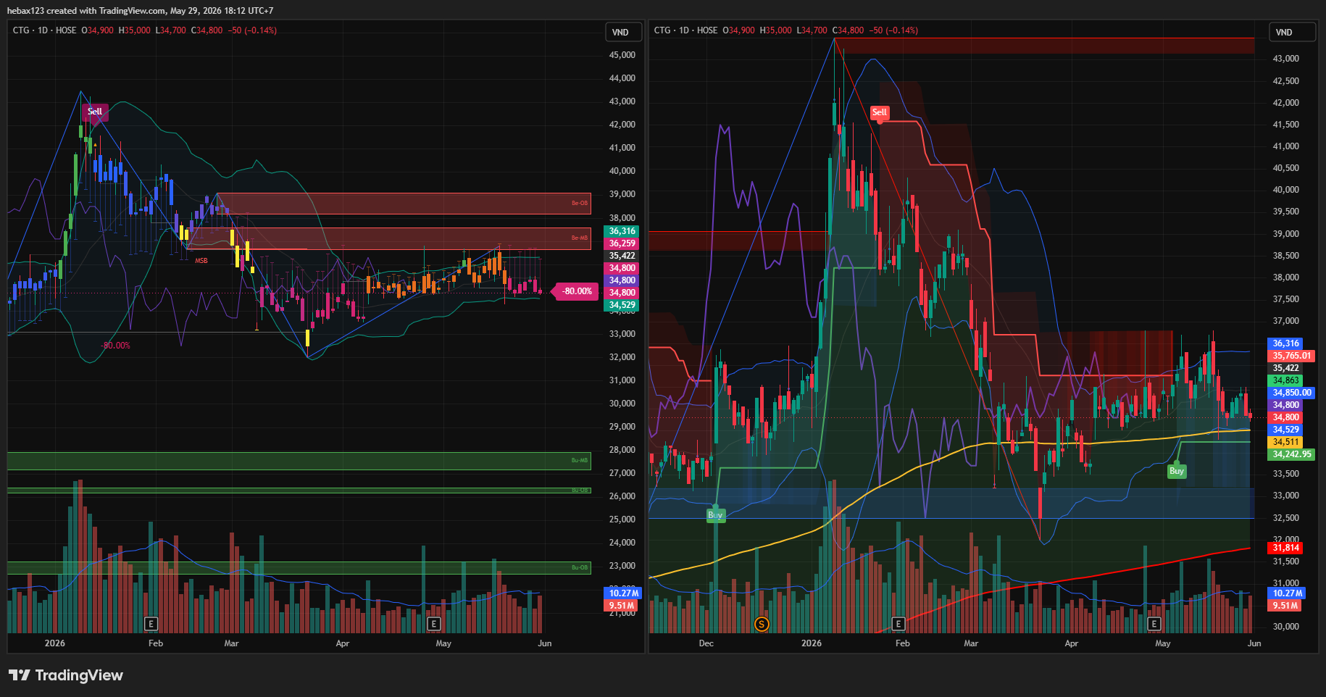Click the 2026 label on right time axis
The image size is (1326, 697).
tap(812, 643)
